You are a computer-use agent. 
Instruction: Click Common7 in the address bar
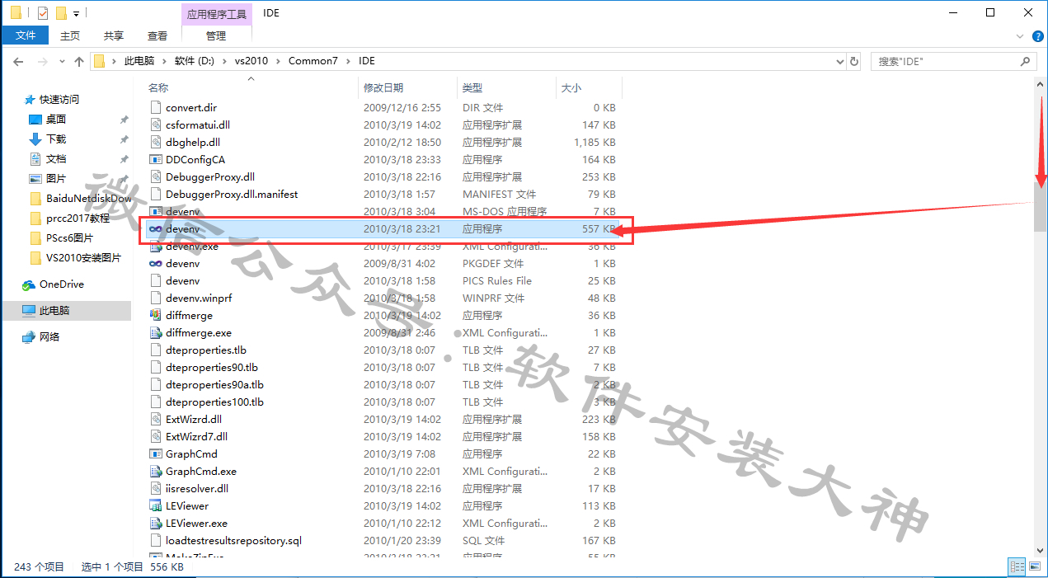(x=313, y=61)
